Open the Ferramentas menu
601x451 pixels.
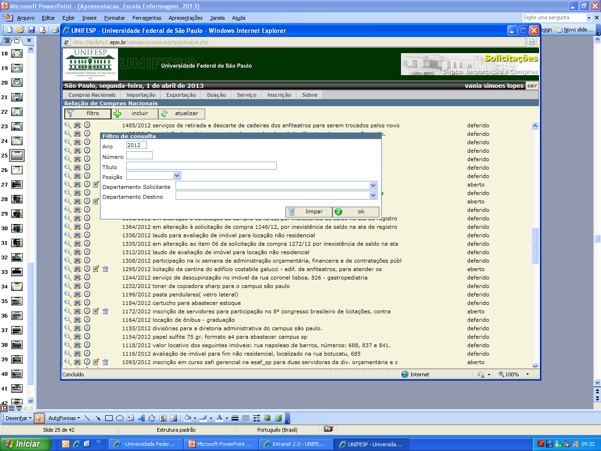pyautogui.click(x=146, y=18)
